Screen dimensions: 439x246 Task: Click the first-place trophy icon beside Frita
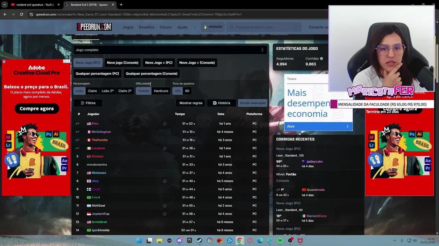coord(78,124)
